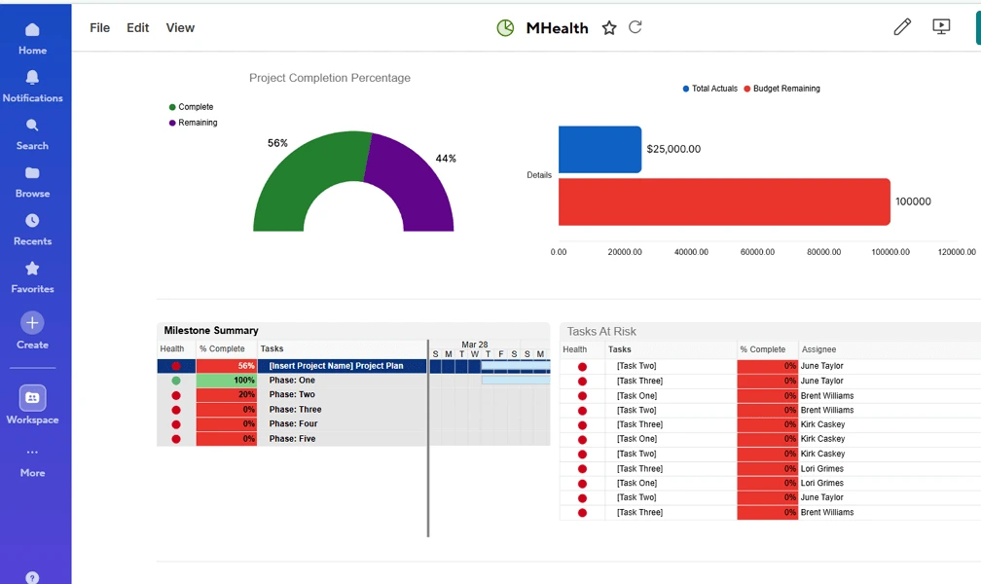Open Browse folder icon in sidebar
This screenshot has width=981, height=584.
point(32,172)
